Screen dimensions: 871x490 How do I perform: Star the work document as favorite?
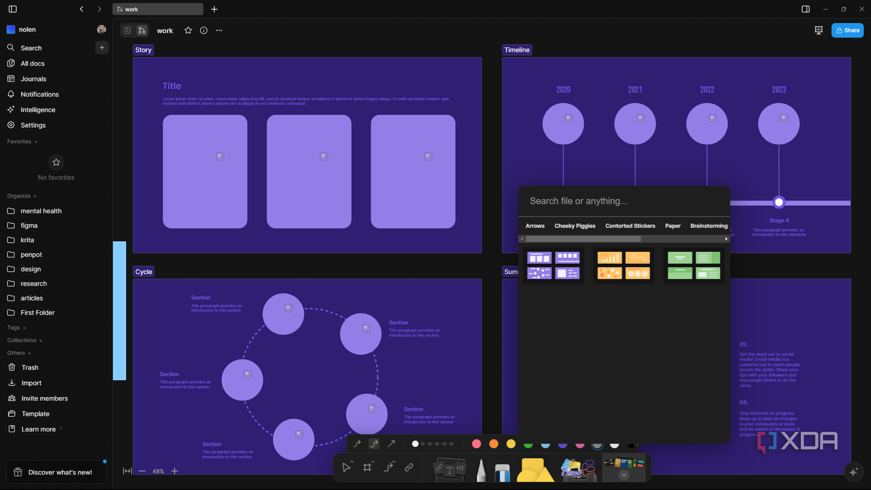pos(188,30)
